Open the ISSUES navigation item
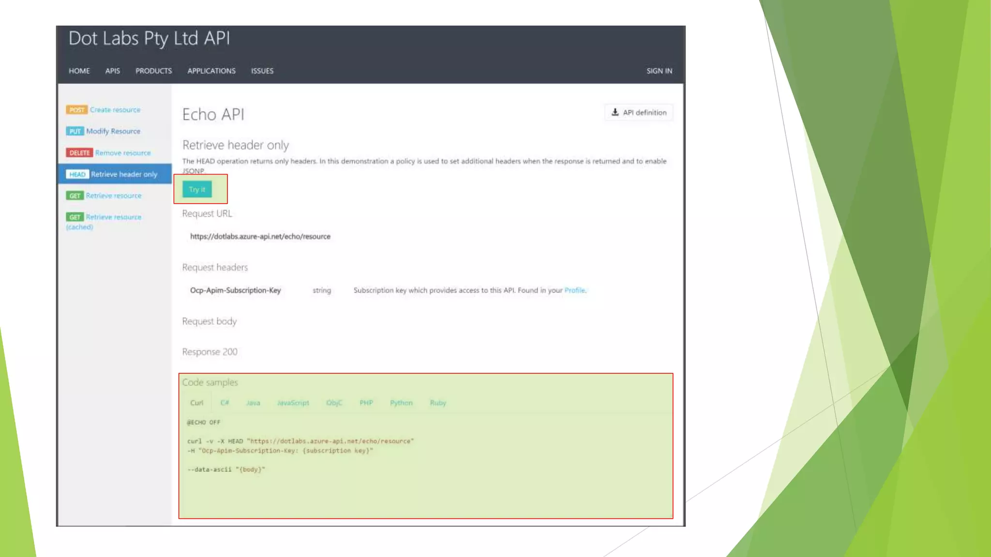The width and height of the screenshot is (991, 557). [262, 71]
